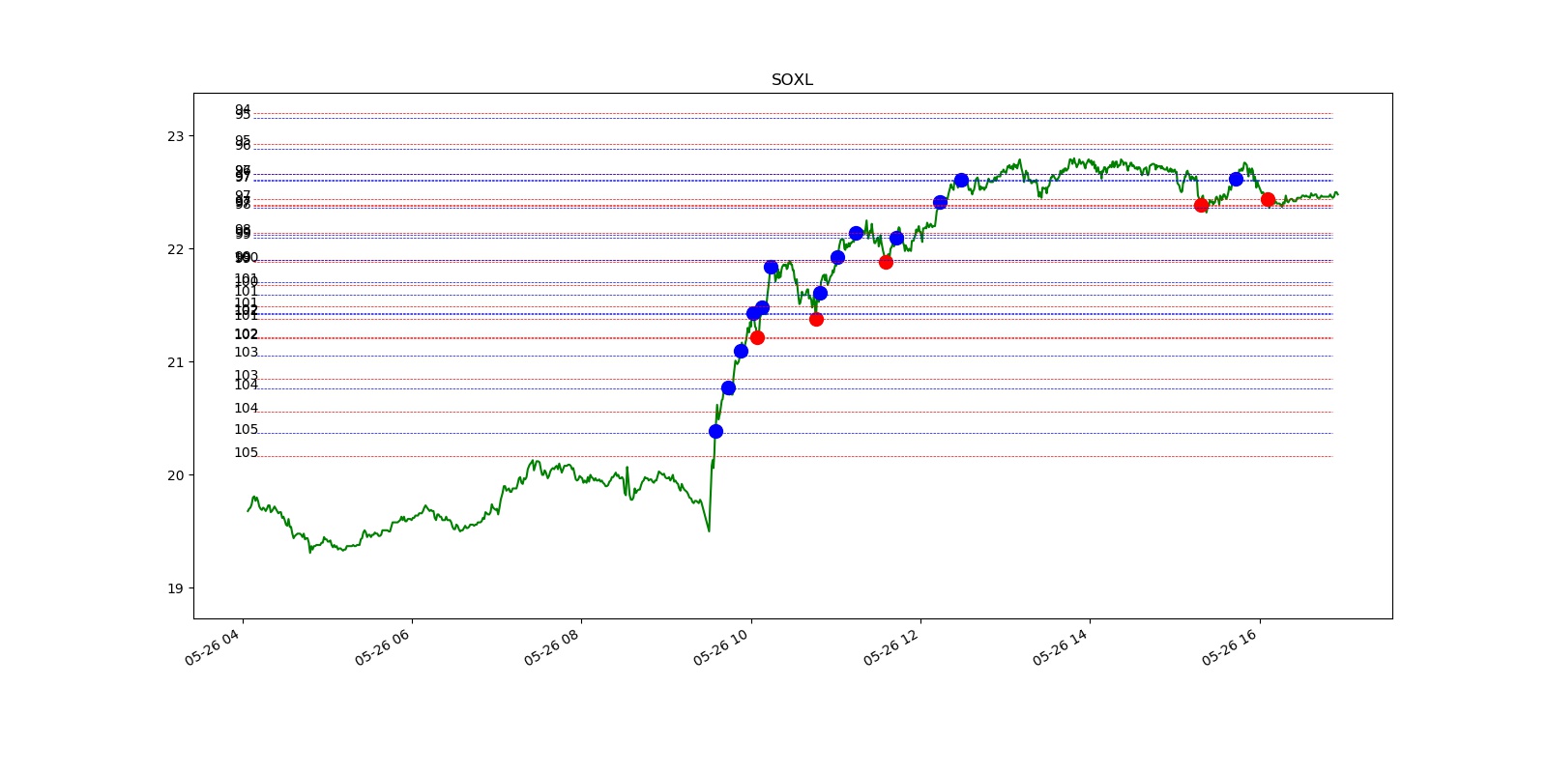Click the SOXL chart title
The width and height of the screenshot is (1547, 773).
pos(792,80)
